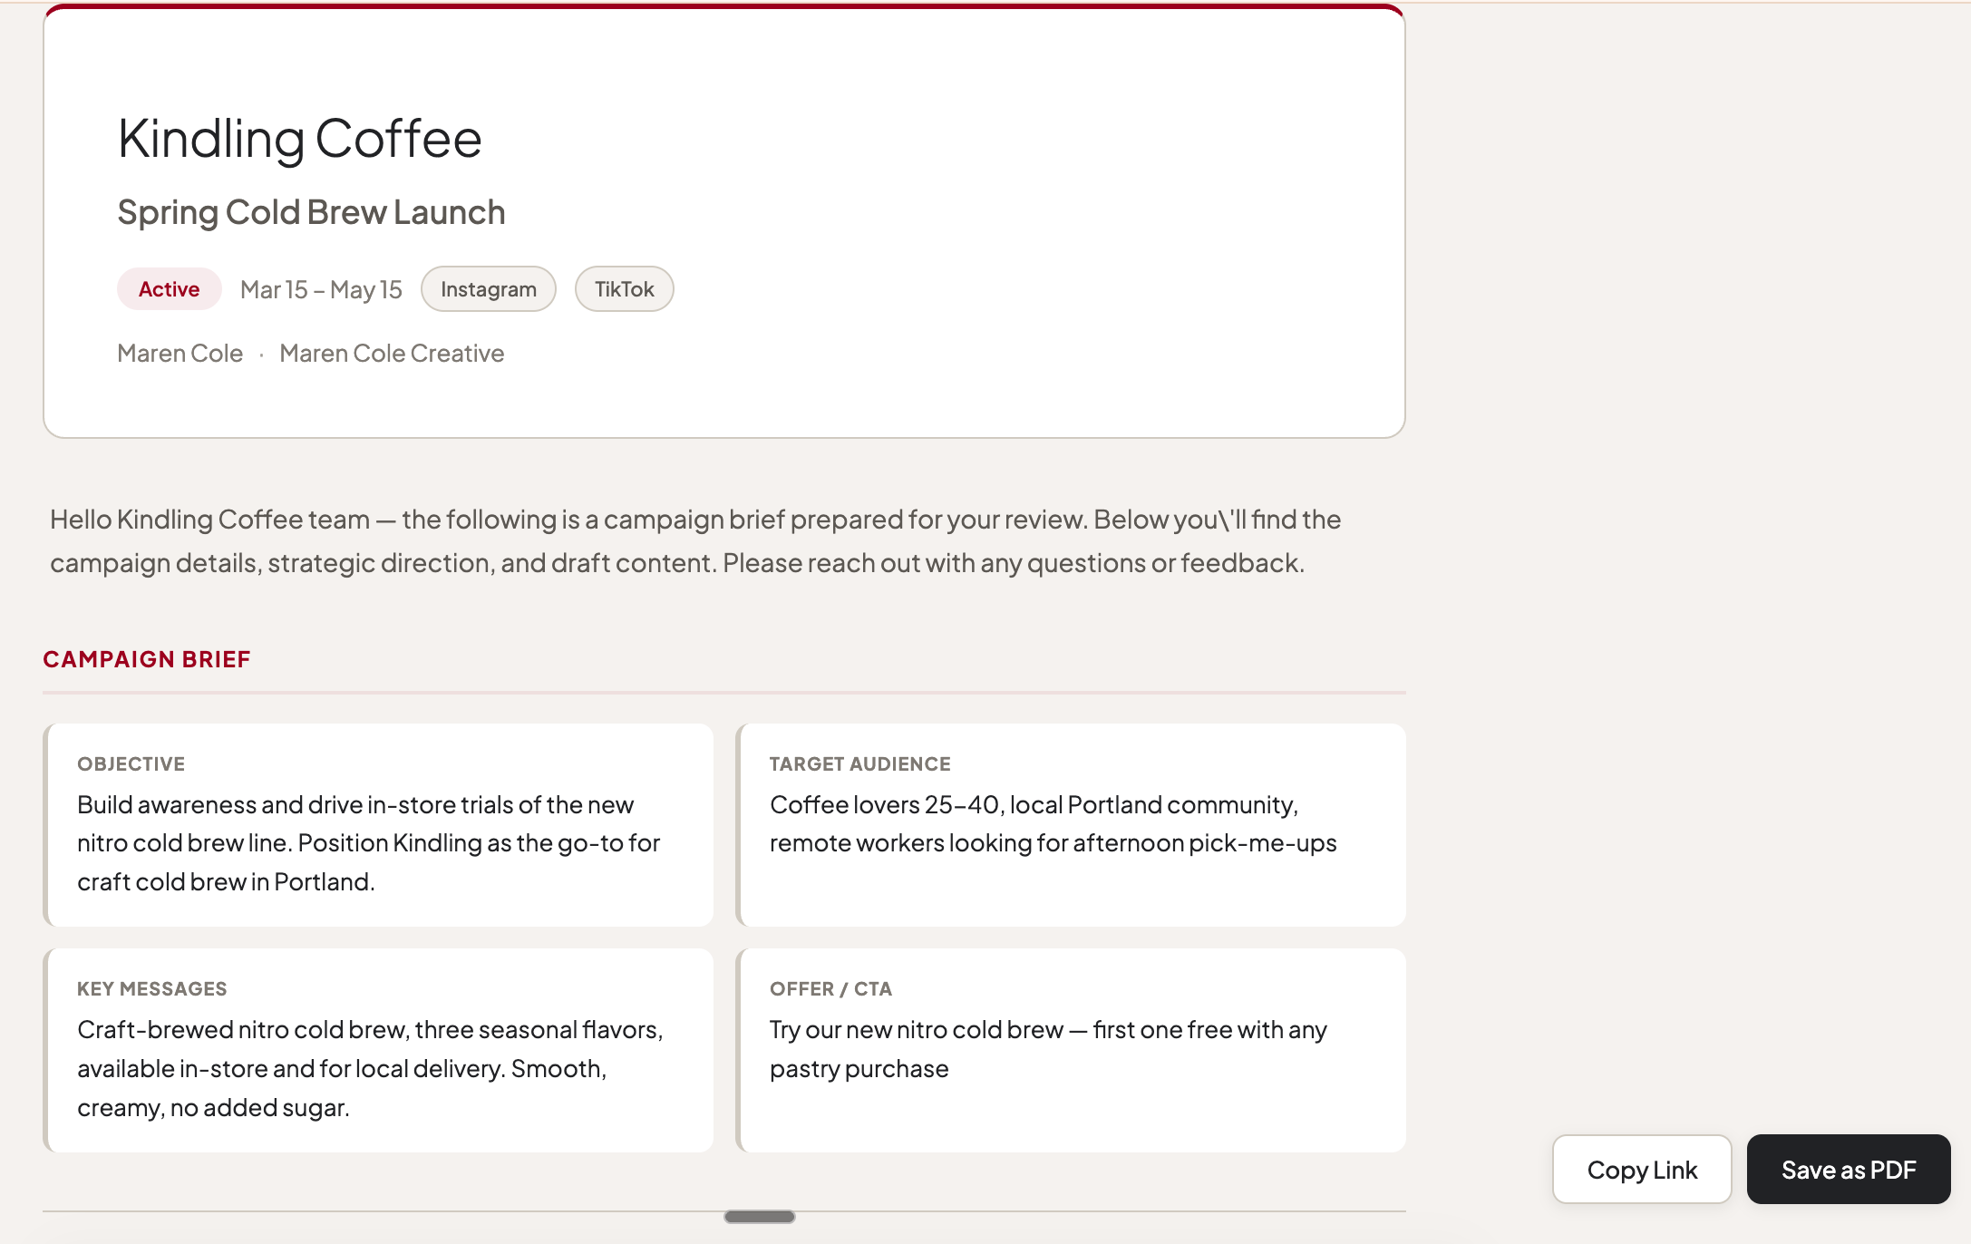Select the Target Audience card

[x=1072, y=825]
